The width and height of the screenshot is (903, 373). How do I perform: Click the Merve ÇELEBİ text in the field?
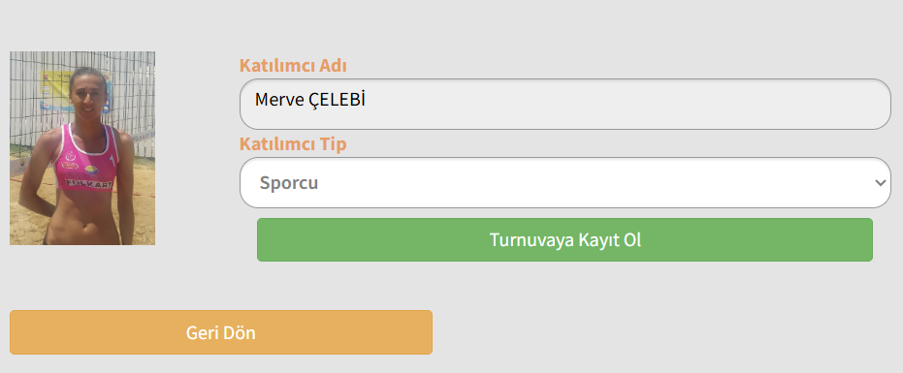(x=310, y=100)
